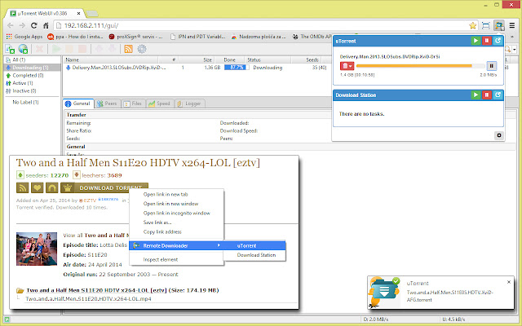Select 'Open link in new window' menu entry
This screenshot has height=326, width=522.
pyautogui.click(x=170, y=204)
